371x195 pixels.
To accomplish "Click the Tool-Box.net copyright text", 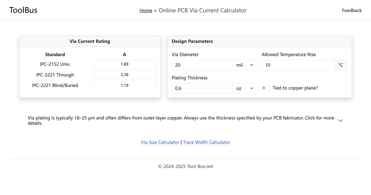I will [x=185, y=166].
